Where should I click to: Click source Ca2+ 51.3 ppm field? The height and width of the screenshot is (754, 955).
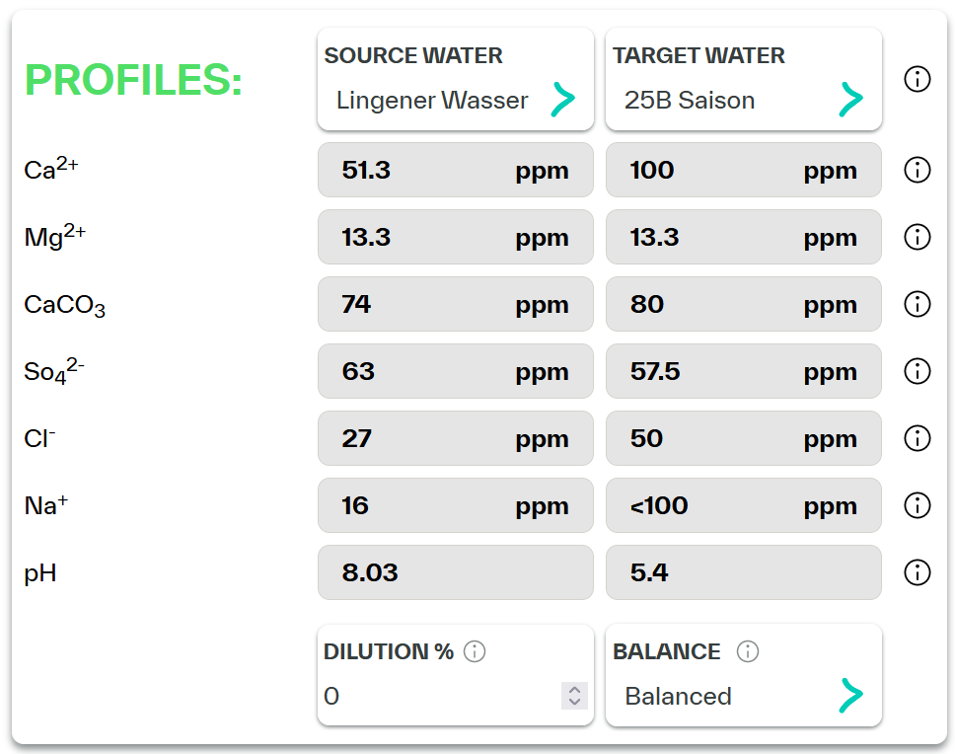(455, 170)
